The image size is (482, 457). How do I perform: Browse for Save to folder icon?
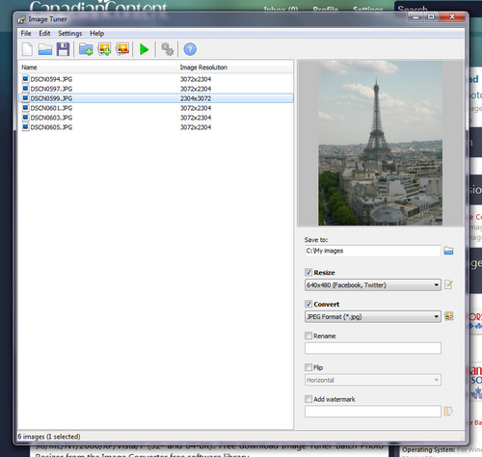[448, 251]
